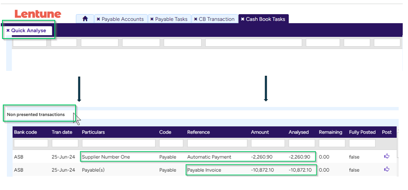This screenshot has height=190, width=408.
Task: Click 0.00 Remaining in Payable Invoice row
Action: (324, 170)
